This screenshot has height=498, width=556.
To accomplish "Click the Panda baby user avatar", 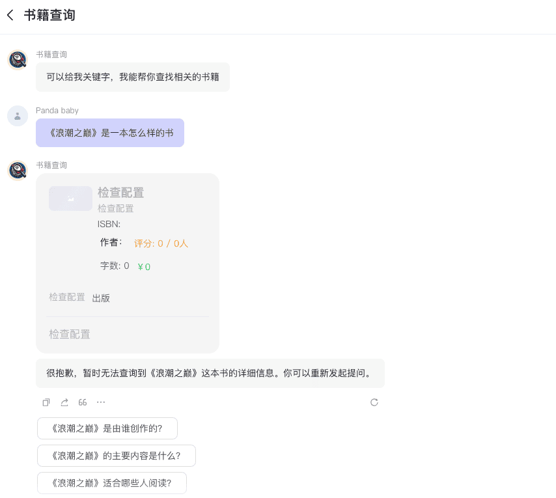I will click(18, 116).
